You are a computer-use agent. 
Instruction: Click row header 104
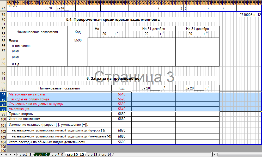point(3,142)
